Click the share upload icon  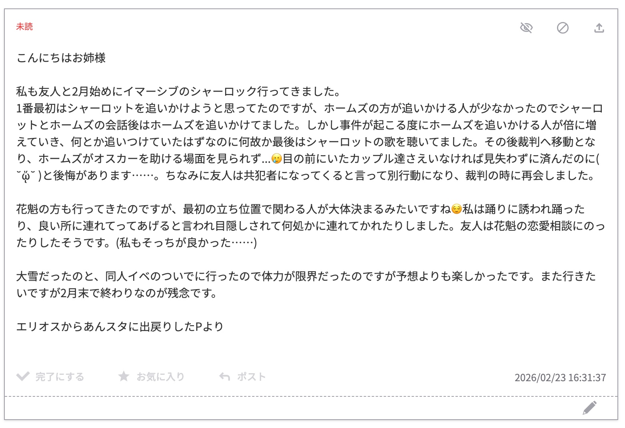pyautogui.click(x=599, y=28)
